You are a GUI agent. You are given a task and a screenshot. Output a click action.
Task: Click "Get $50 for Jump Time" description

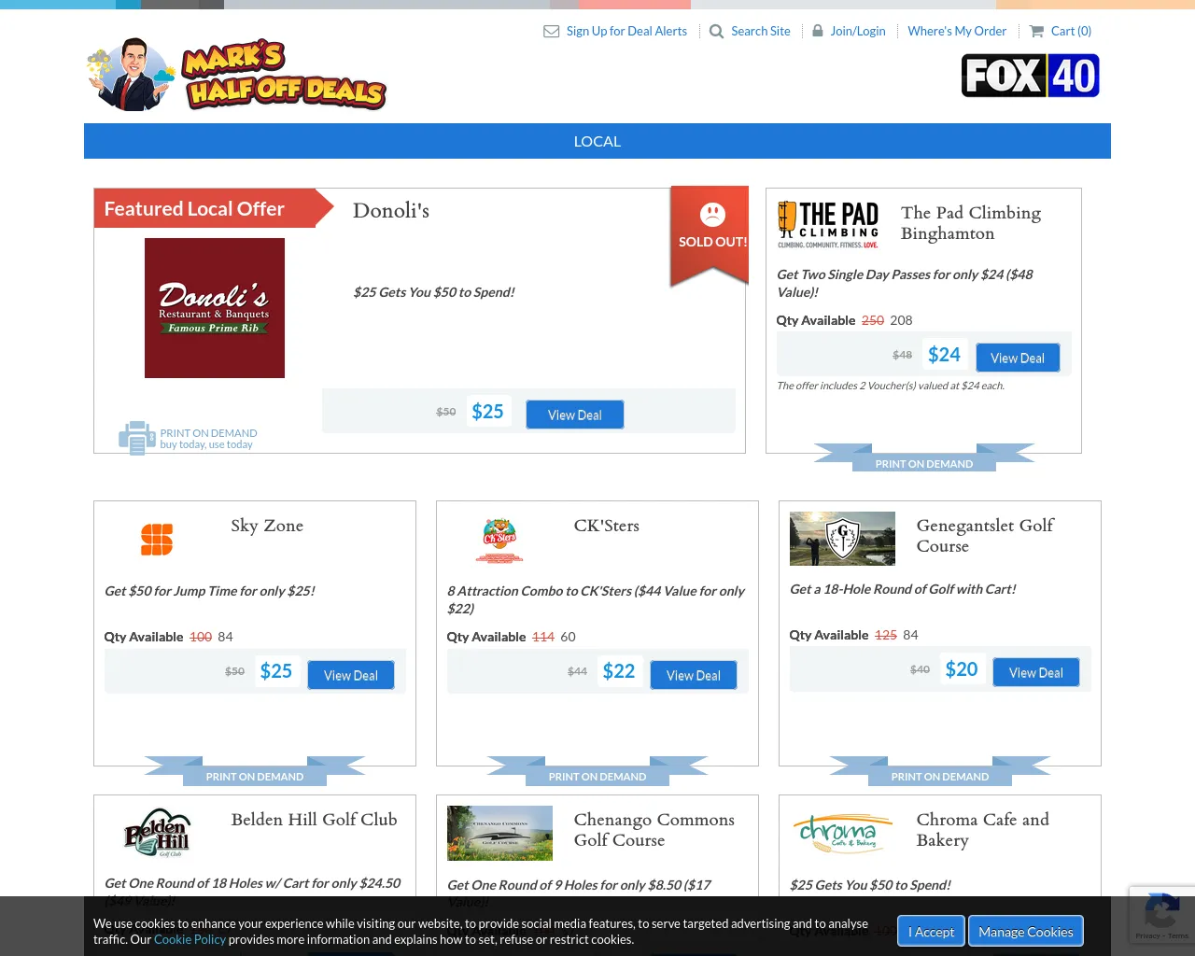pyautogui.click(x=210, y=591)
